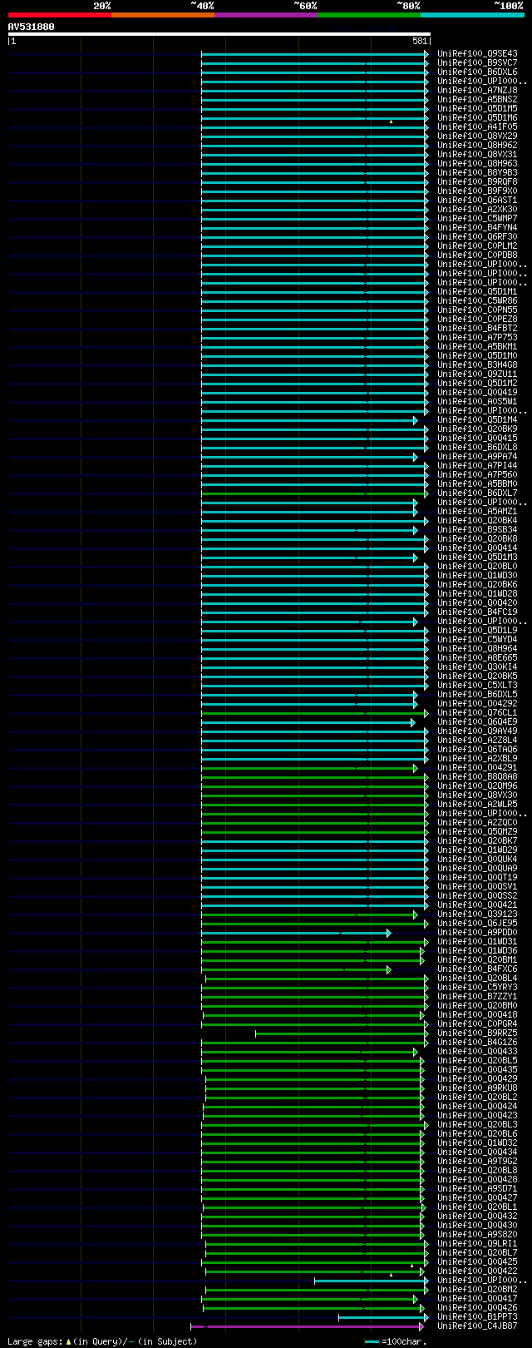This screenshot has width=532, height=1348.
Task: Click the white query sequence bar
Action: (219, 34)
